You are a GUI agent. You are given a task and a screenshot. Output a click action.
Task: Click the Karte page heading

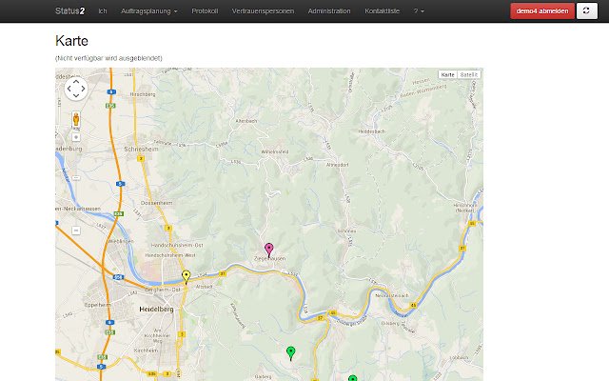pyautogui.click(x=71, y=41)
